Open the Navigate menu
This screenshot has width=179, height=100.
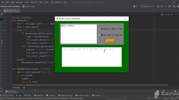click(20, 2)
